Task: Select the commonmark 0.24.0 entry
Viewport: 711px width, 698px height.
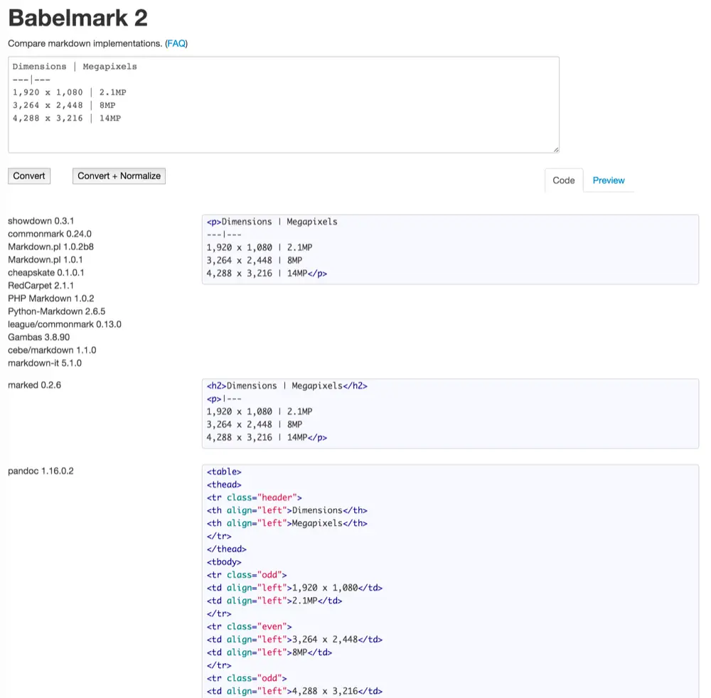Action: [50, 234]
